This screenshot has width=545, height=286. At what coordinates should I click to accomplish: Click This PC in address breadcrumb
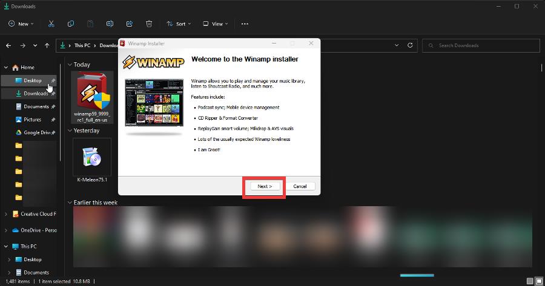[82, 45]
